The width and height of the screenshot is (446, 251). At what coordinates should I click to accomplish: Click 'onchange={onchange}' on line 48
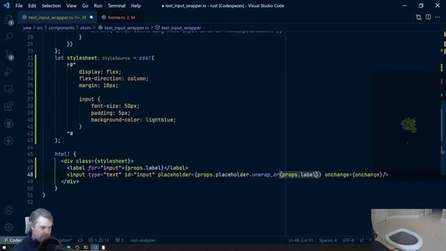353,175
